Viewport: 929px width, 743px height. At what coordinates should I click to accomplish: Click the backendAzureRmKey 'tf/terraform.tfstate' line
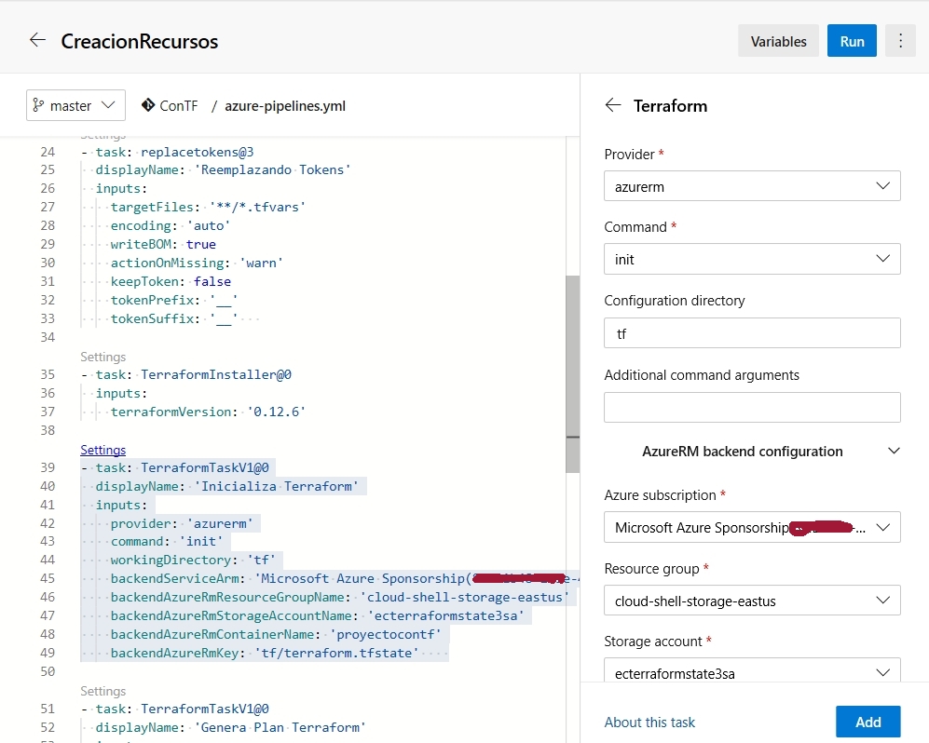coord(265,653)
